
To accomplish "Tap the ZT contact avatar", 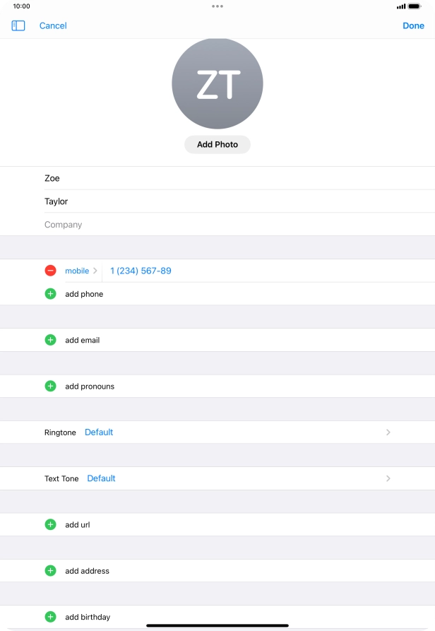I will [x=218, y=84].
